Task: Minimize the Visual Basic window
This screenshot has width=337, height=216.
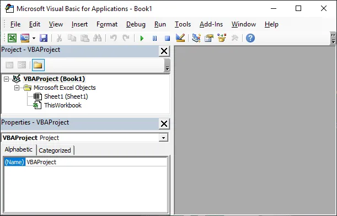Action: 274,9
